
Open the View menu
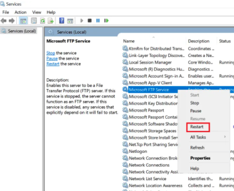(x=37, y=12)
